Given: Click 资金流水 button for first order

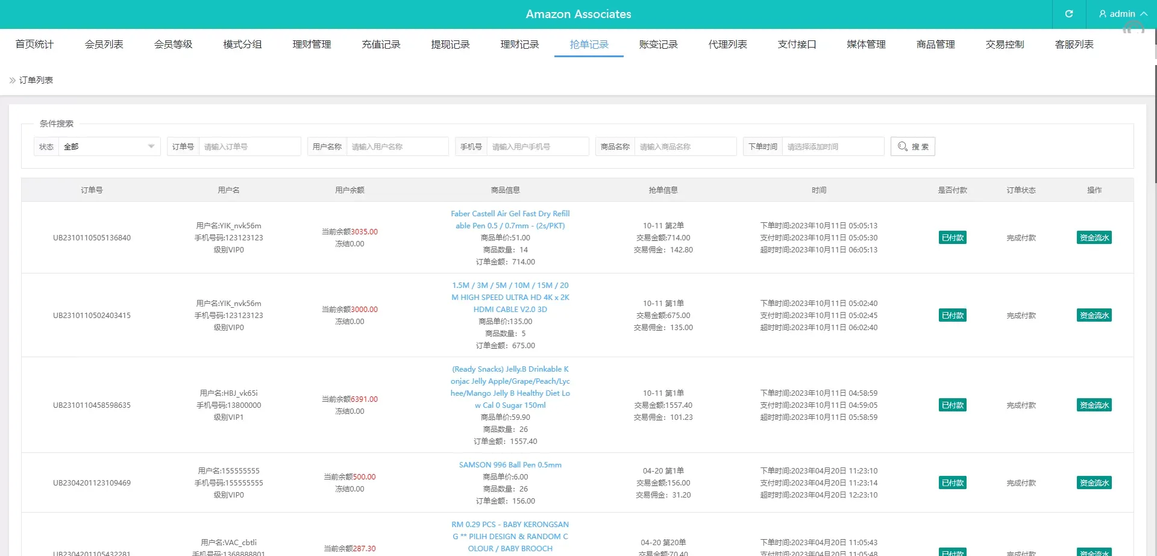Looking at the screenshot, I should (x=1094, y=237).
